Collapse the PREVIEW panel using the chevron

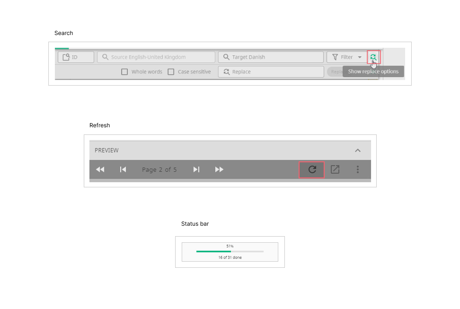[x=358, y=150]
